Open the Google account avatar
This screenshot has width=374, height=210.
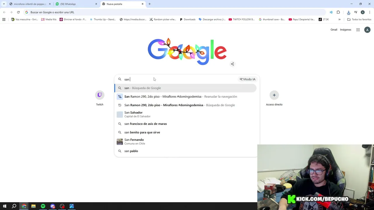(367, 30)
